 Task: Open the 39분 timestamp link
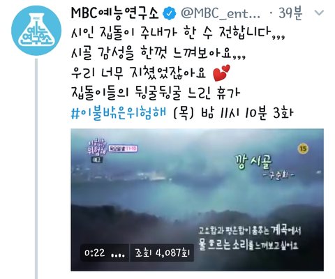point(290,13)
